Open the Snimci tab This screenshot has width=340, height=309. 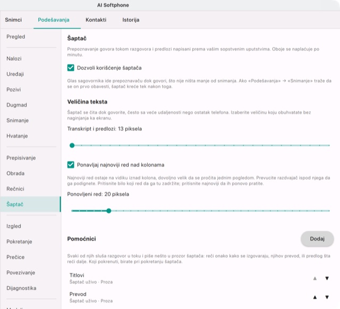[x=13, y=20]
